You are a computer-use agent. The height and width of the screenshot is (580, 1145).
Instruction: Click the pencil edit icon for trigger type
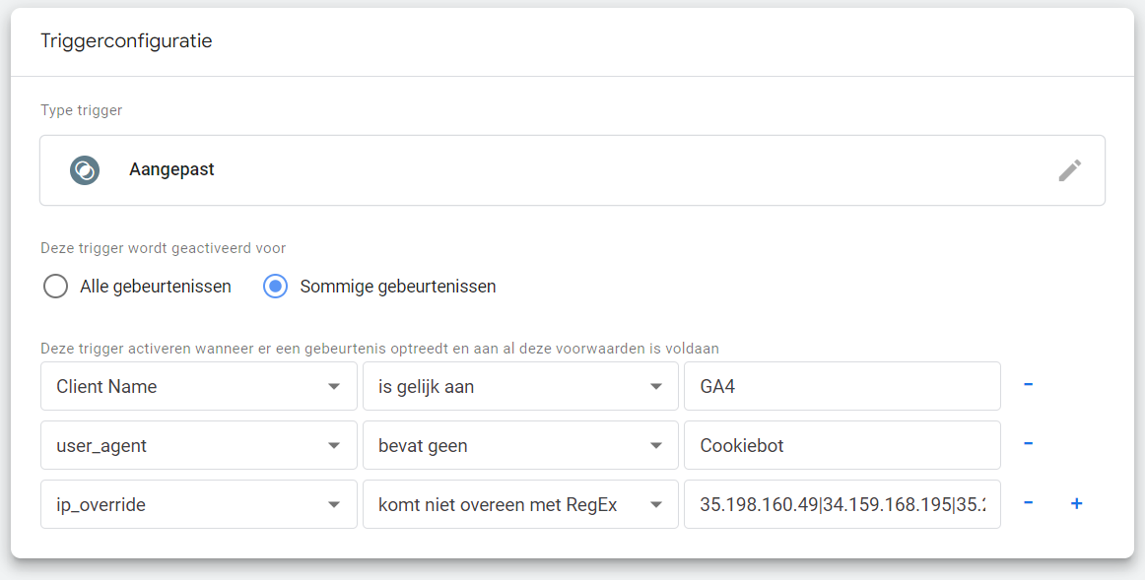(x=1069, y=170)
